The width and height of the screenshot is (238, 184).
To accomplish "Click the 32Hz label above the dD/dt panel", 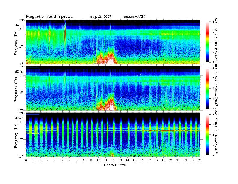I will coord(22,66).
